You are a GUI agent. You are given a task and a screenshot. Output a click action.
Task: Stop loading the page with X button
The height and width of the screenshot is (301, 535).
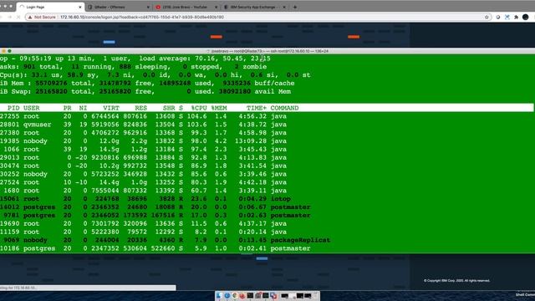[x=18, y=17]
